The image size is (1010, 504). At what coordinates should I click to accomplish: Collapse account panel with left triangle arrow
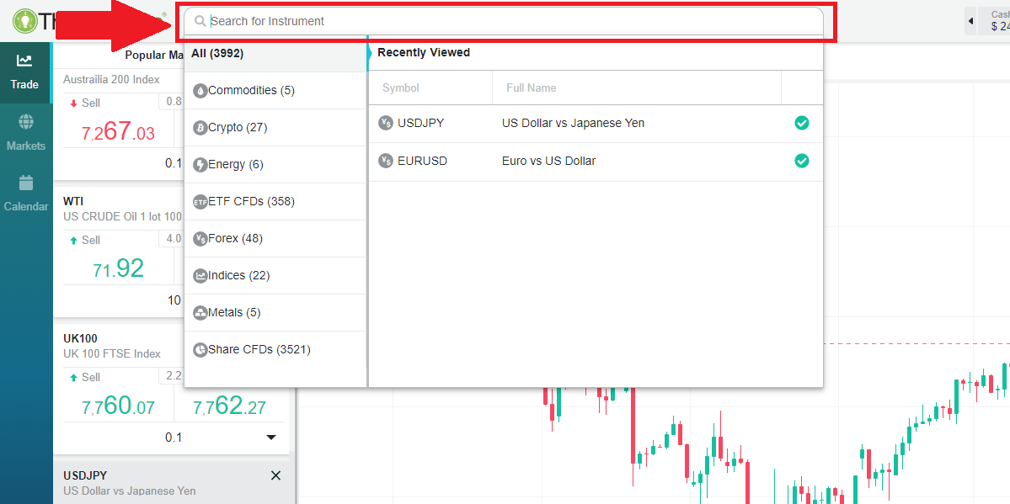pyautogui.click(x=970, y=21)
